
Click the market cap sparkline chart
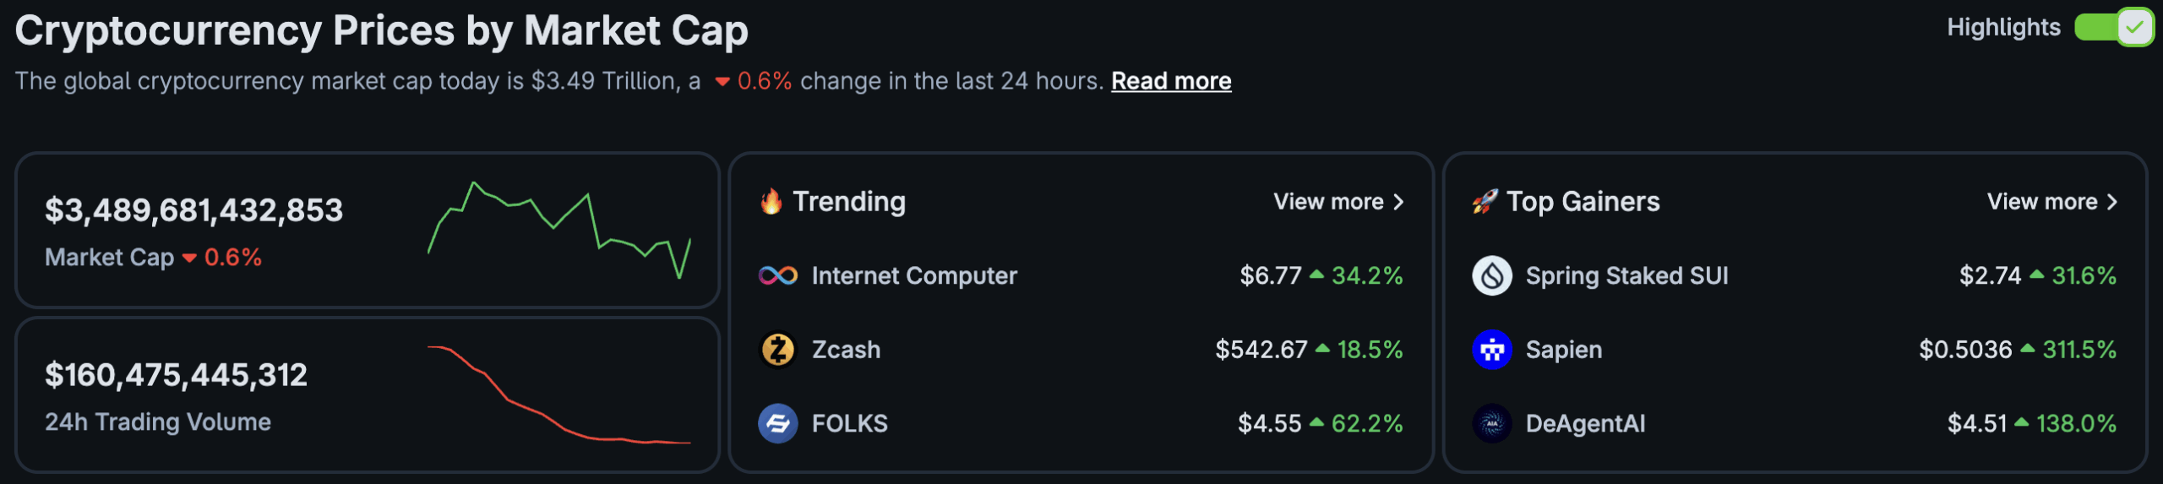click(559, 229)
